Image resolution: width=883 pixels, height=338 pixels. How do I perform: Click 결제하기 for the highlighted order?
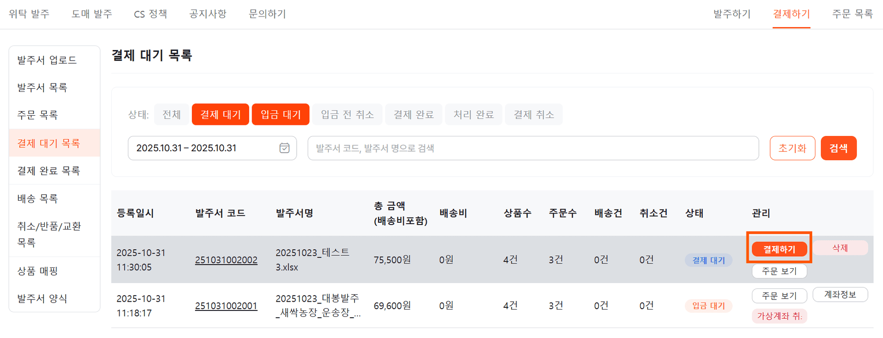coord(779,248)
